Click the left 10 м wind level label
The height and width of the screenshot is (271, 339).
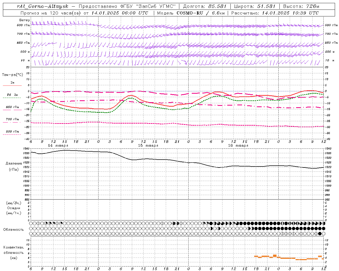tap(25, 60)
